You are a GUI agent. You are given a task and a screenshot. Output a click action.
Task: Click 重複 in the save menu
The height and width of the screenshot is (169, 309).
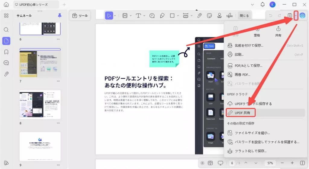pos(257,31)
